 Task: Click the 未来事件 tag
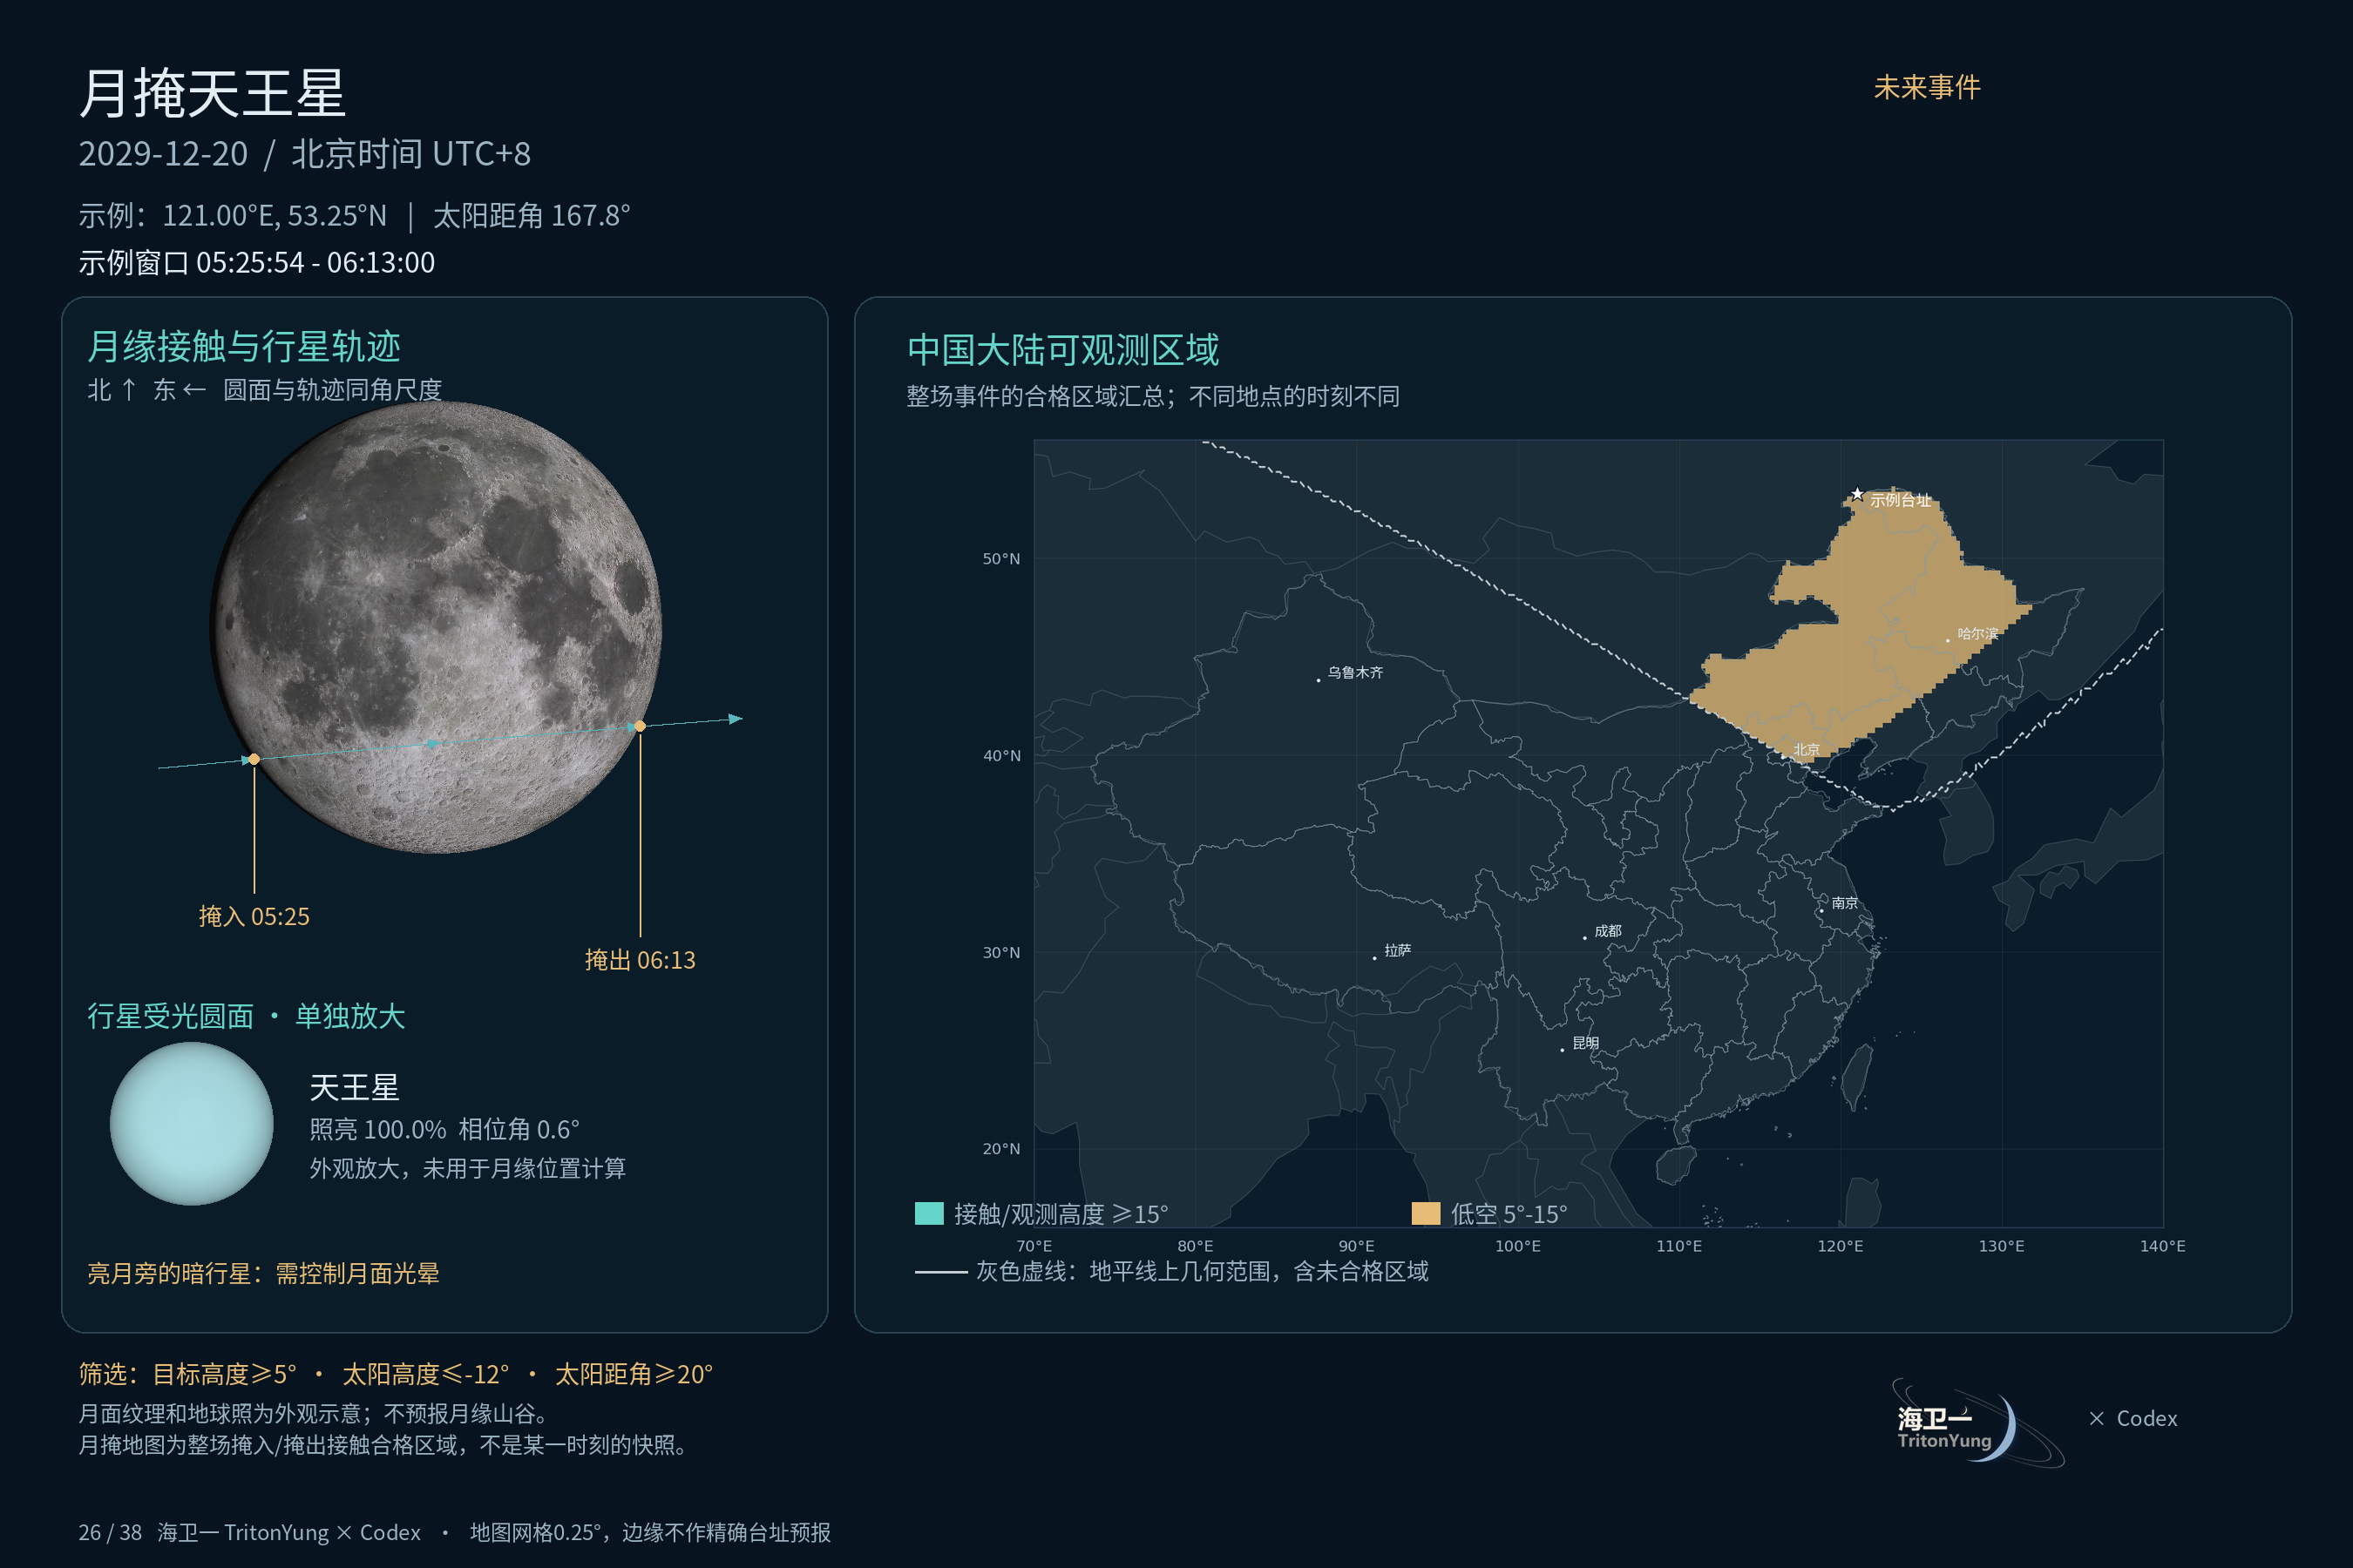[x=1927, y=87]
